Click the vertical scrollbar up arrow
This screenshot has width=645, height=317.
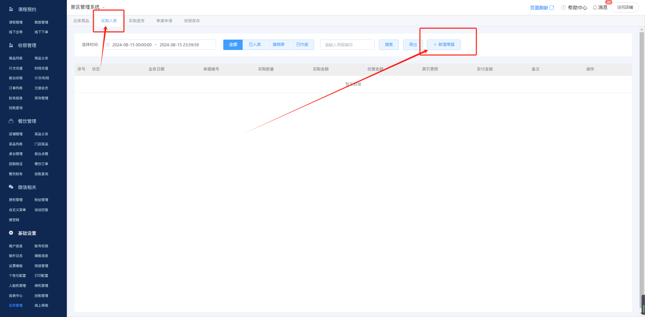(642, 30)
